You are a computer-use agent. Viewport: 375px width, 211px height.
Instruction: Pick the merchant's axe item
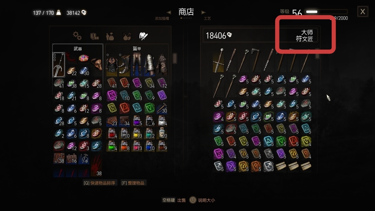click(255, 60)
